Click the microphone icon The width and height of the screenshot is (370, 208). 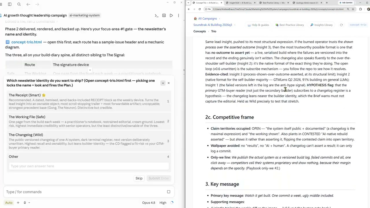[25, 203]
